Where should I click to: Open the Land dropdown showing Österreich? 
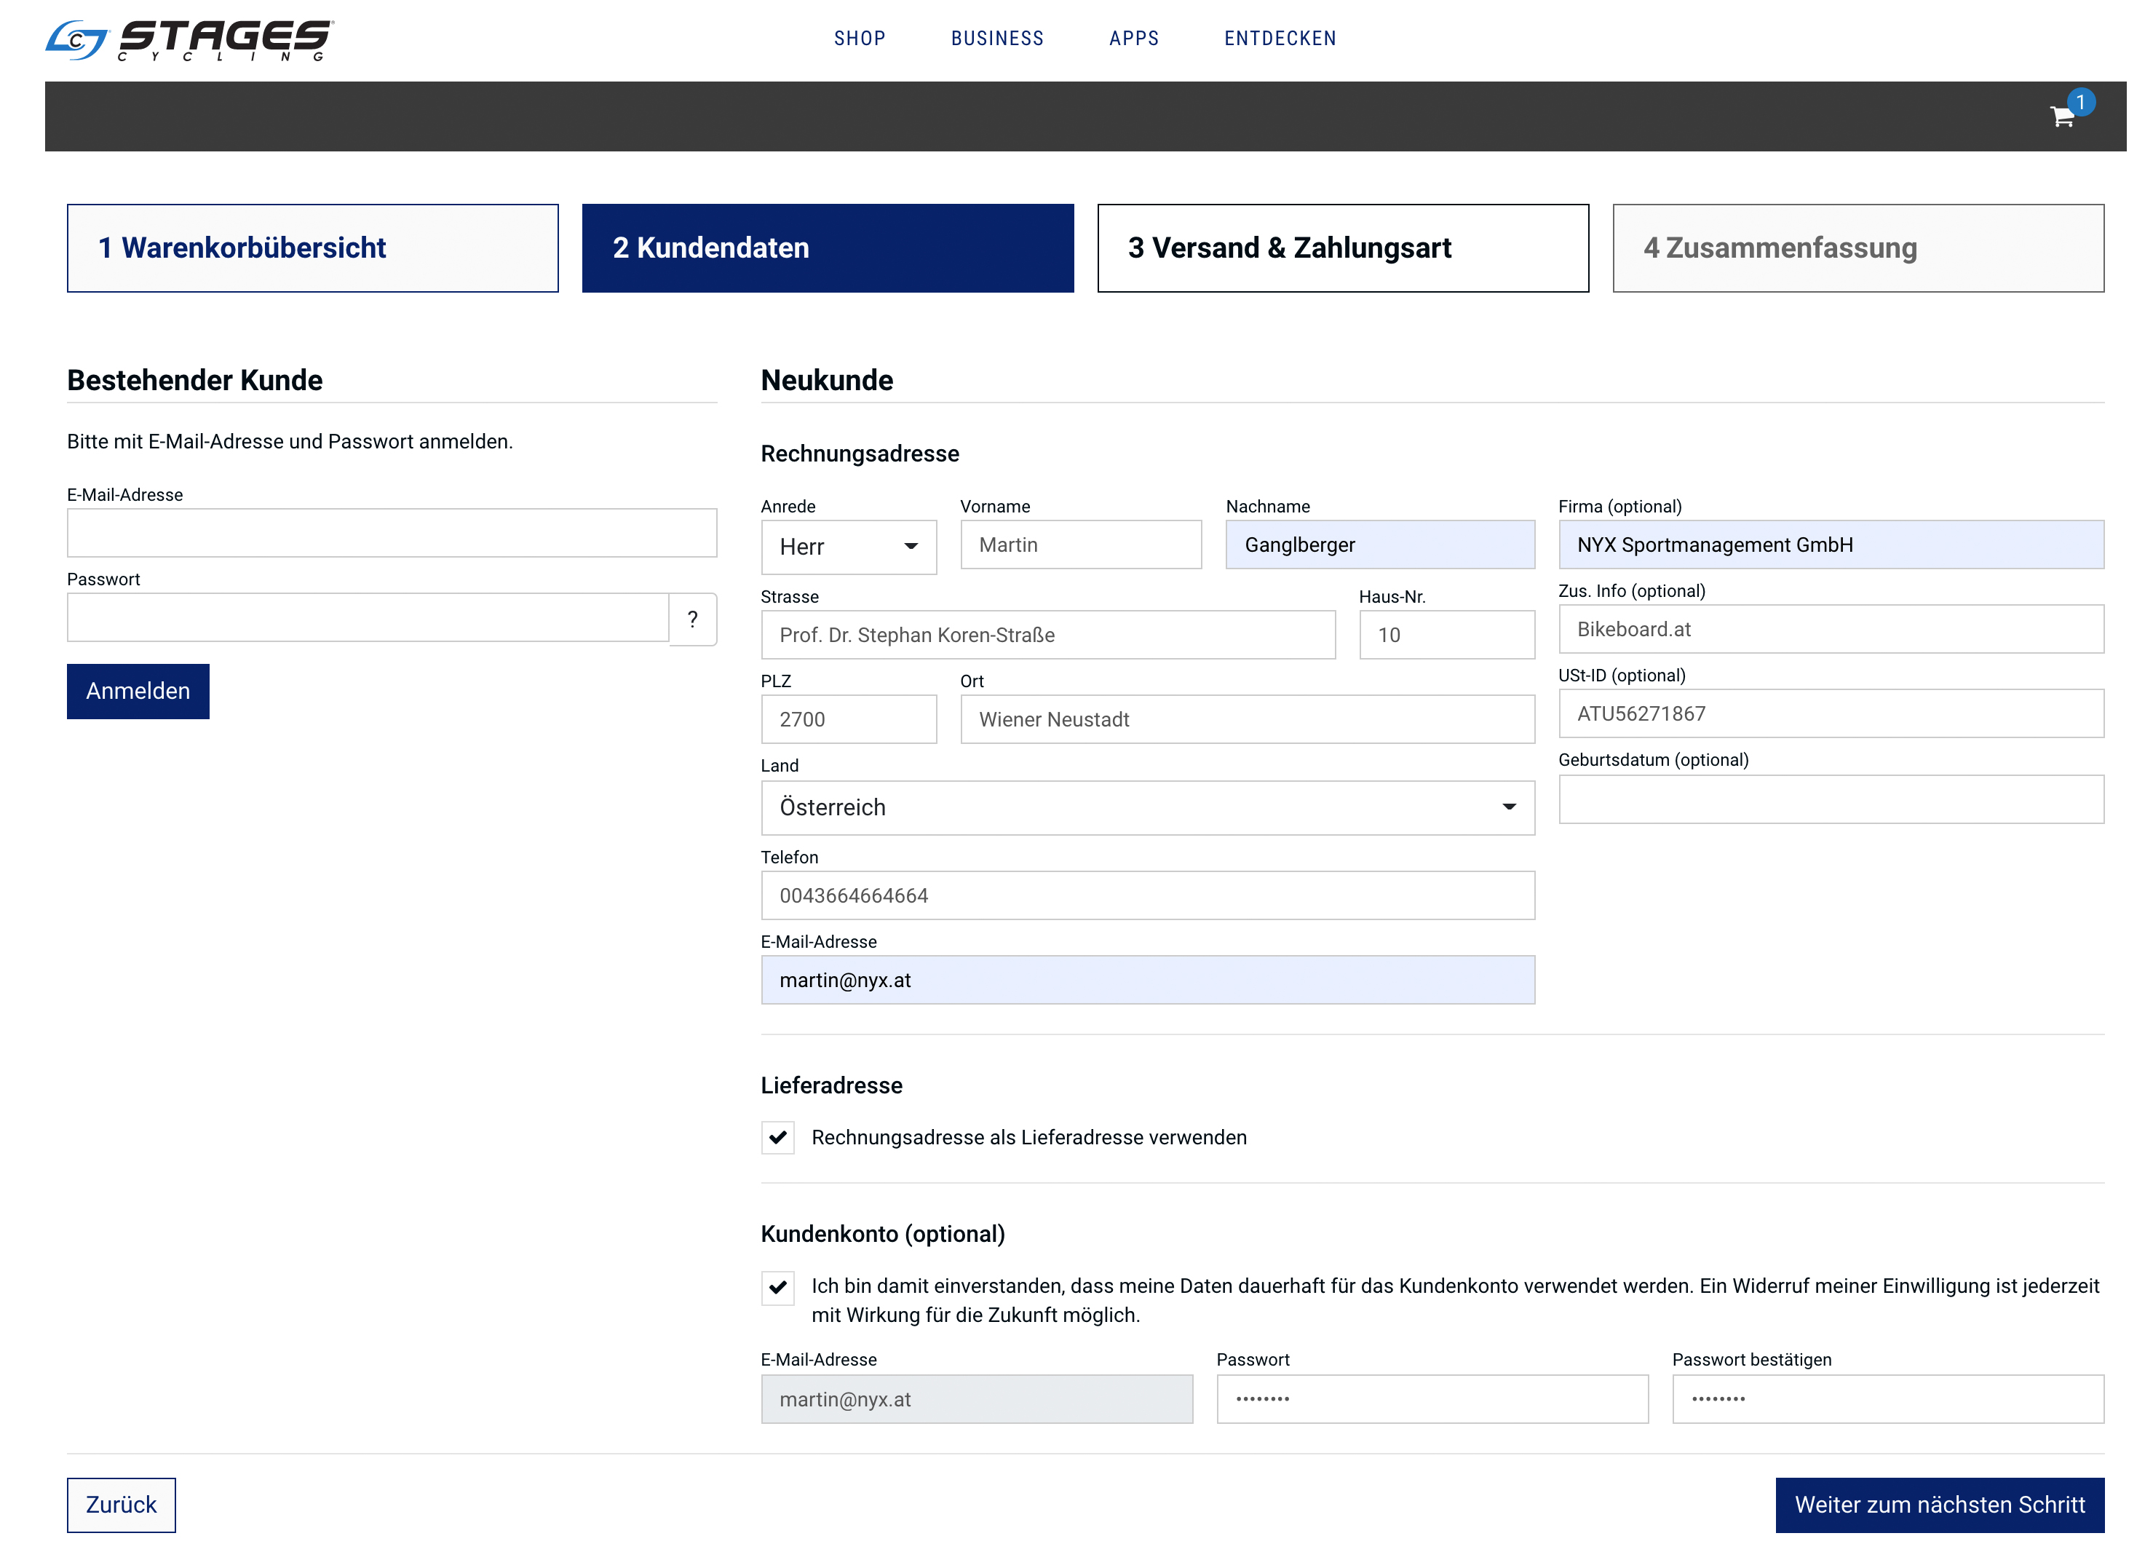1148,808
